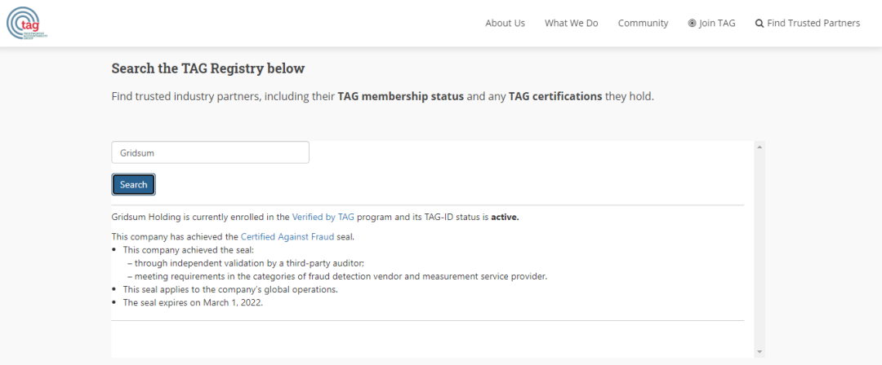Image resolution: width=882 pixels, height=365 pixels.
Task: Click the seal expiry date bullet
Action: [x=193, y=302]
